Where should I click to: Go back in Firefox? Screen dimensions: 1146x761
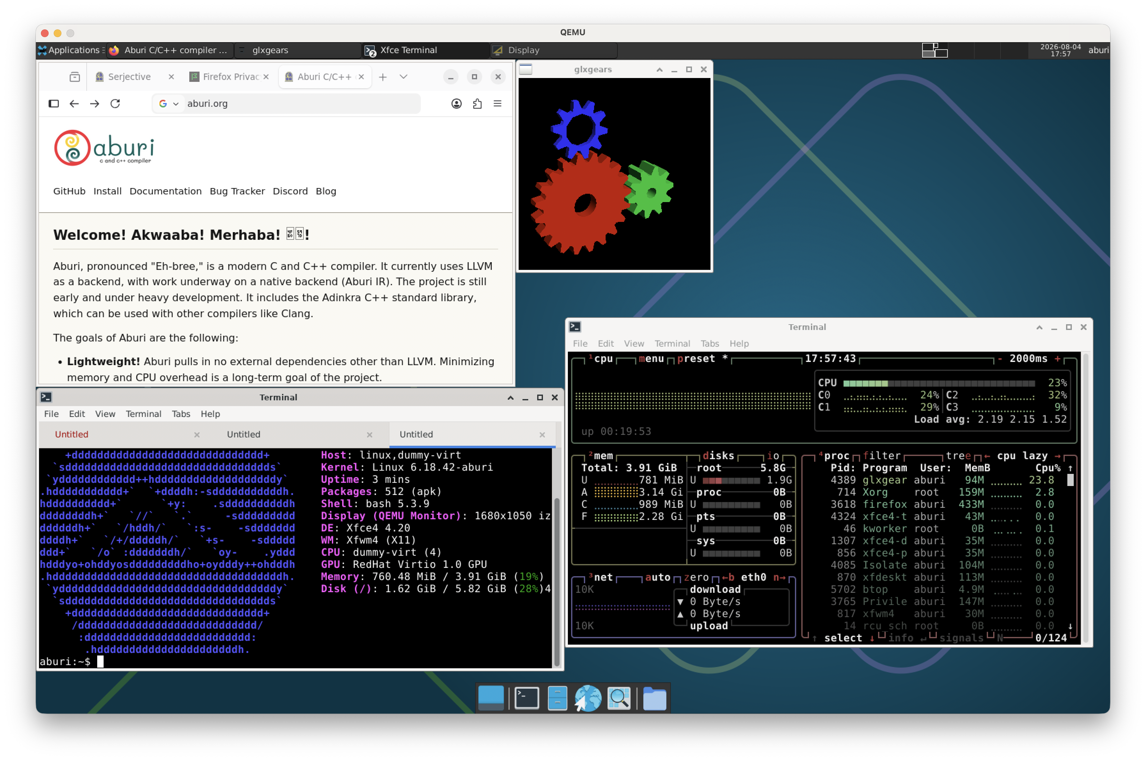click(74, 103)
